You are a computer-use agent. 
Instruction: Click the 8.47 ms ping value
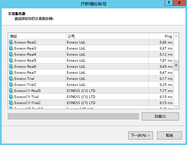tap(166, 73)
